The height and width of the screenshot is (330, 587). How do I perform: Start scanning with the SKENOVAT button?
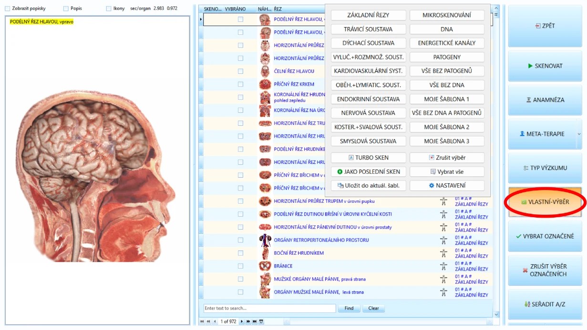point(545,66)
